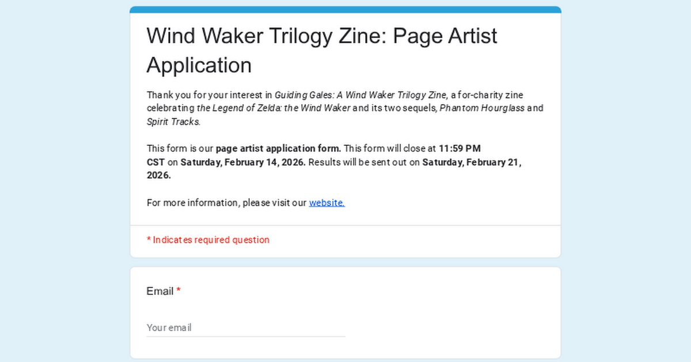Click the "Results will be sent out on" text
Viewport: 691px width, 362px height.
364,162
